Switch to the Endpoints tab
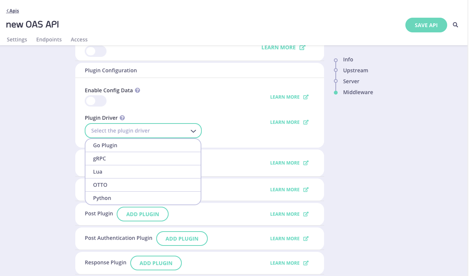Screen dimensions: 469x276 49,40
